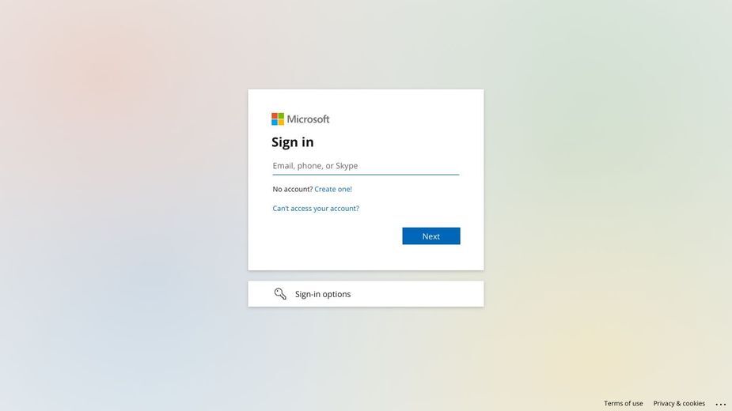Focus the Email, phone, or Skype field

tap(366, 166)
